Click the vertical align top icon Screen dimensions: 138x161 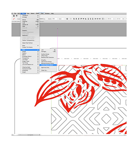[x=81, y=19]
